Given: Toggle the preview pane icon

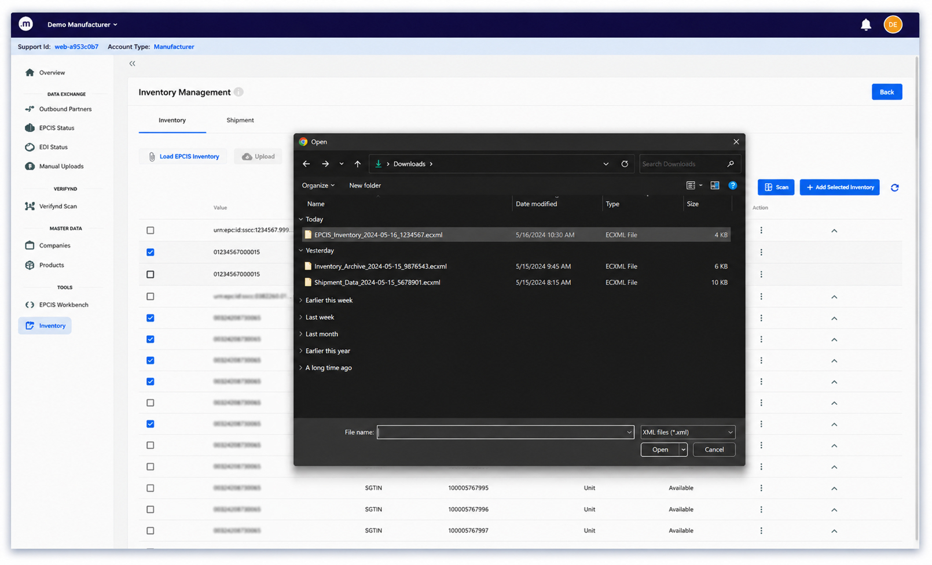Looking at the screenshot, I should (715, 186).
